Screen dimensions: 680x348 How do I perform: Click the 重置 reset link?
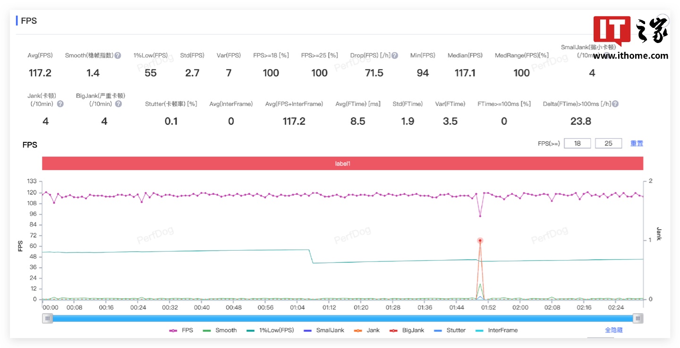tap(637, 143)
